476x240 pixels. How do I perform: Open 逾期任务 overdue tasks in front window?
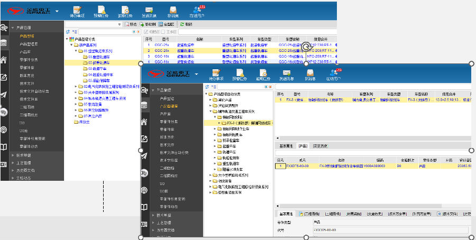tap(263, 75)
